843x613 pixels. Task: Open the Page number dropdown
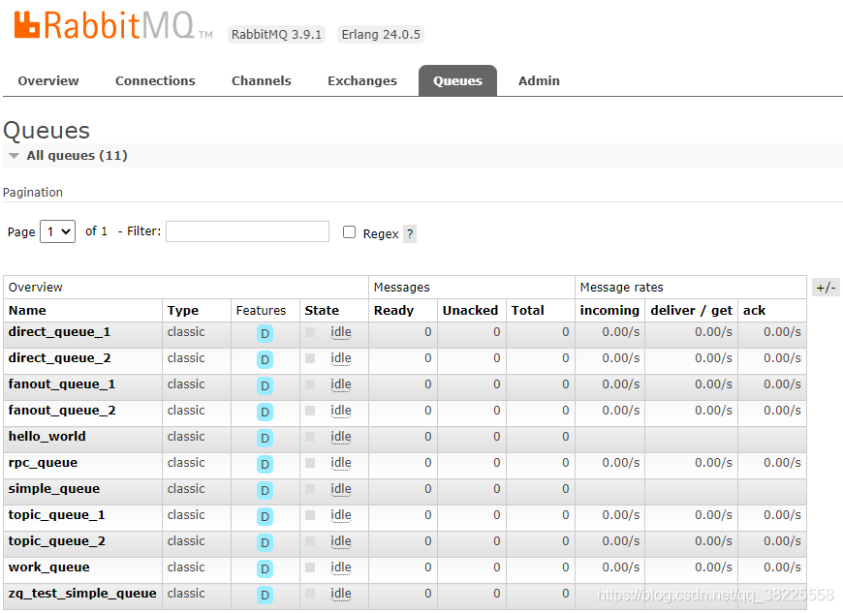pos(57,231)
